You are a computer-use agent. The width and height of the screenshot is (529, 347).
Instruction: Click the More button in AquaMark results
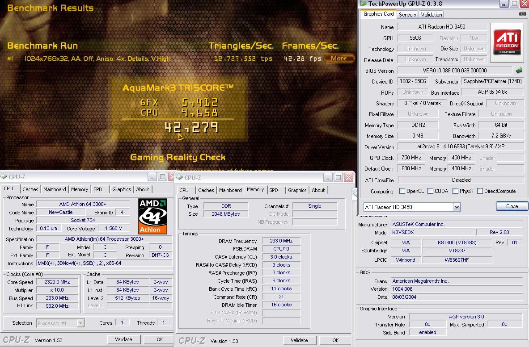[x=339, y=59]
